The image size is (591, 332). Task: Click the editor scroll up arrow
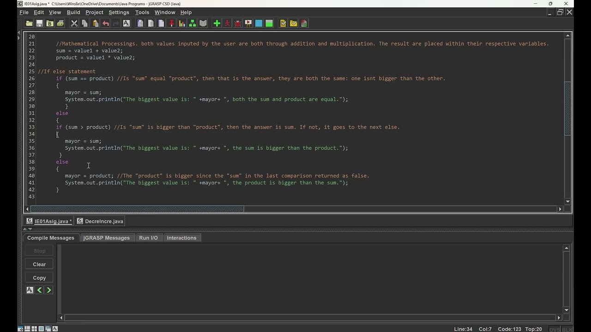tap(568, 36)
